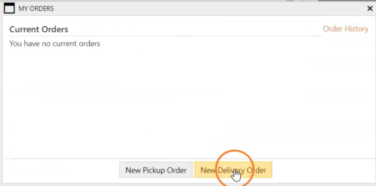Image resolution: width=376 pixels, height=186 pixels.
Task: Close the MY ORDERS window
Action: (x=370, y=8)
